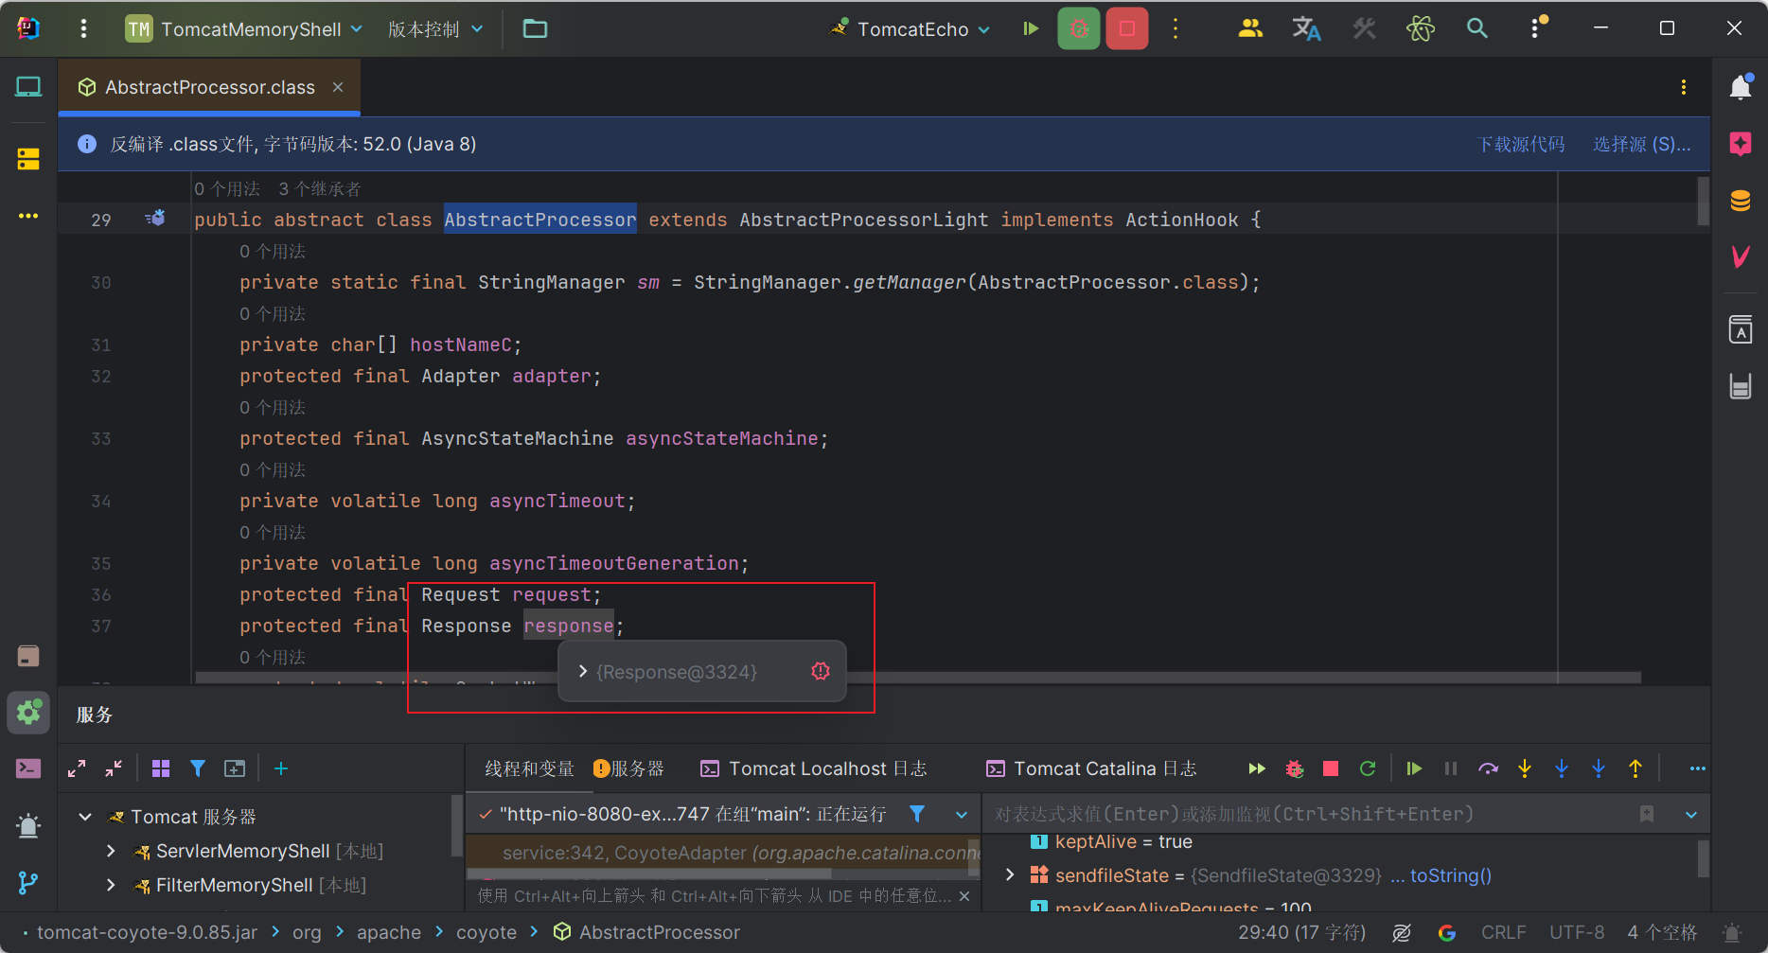
Task: Click Step Out up-arrow in debugger
Action: point(1635,768)
